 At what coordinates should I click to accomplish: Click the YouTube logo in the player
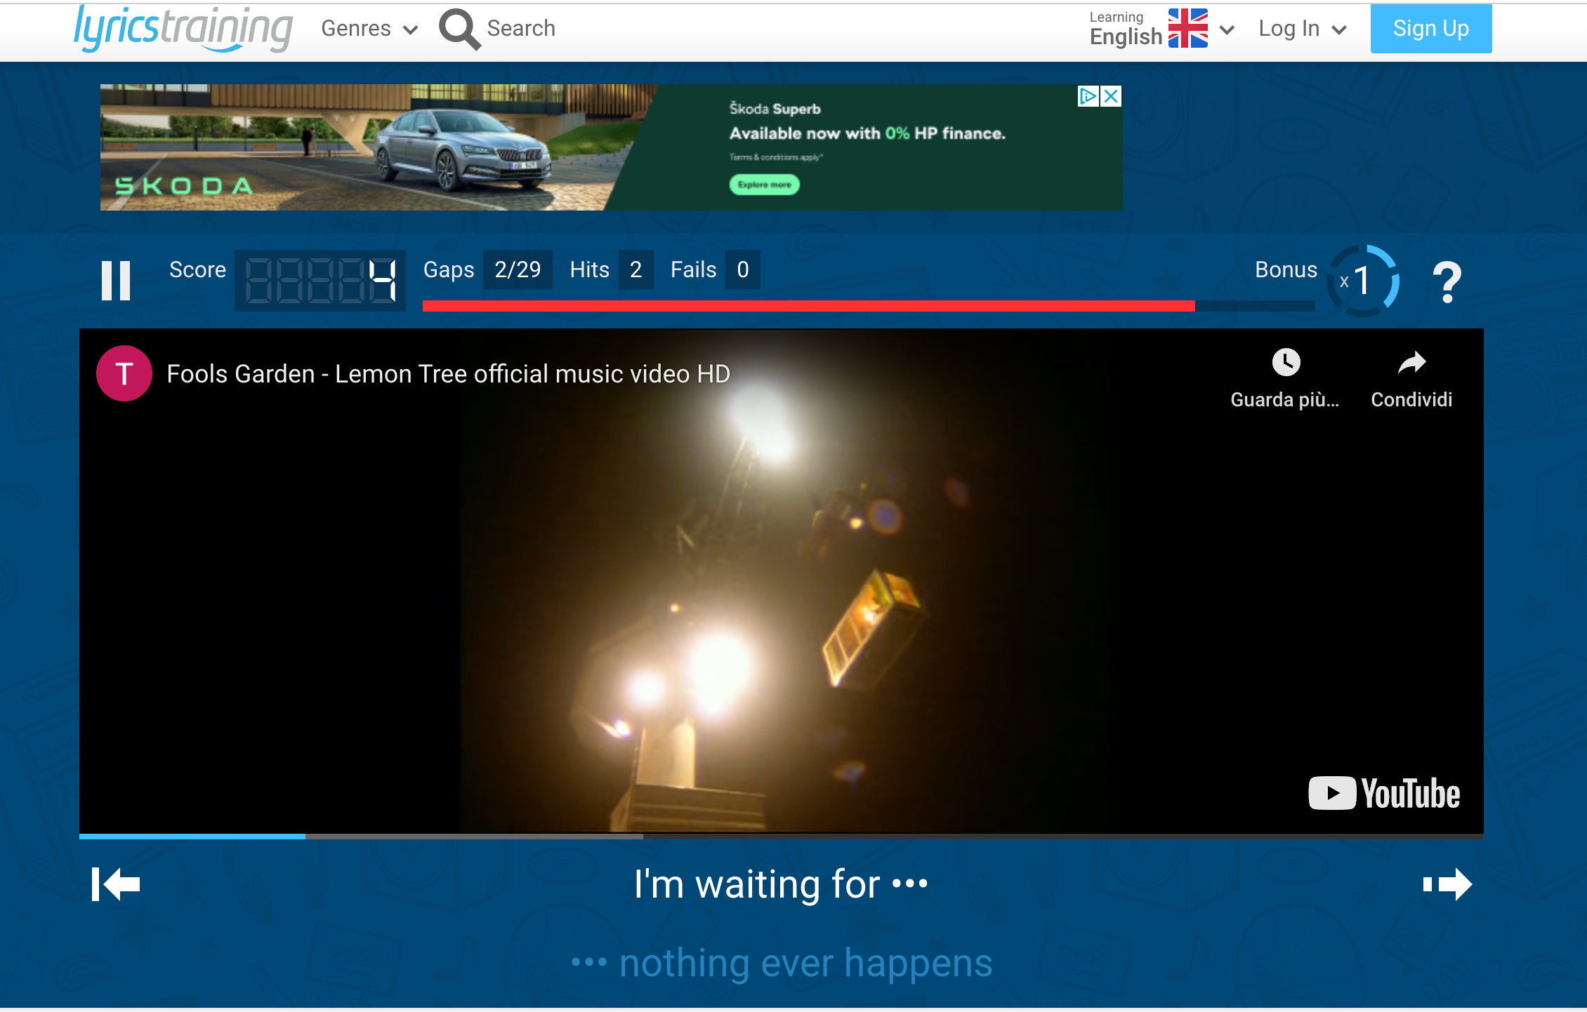[1384, 794]
